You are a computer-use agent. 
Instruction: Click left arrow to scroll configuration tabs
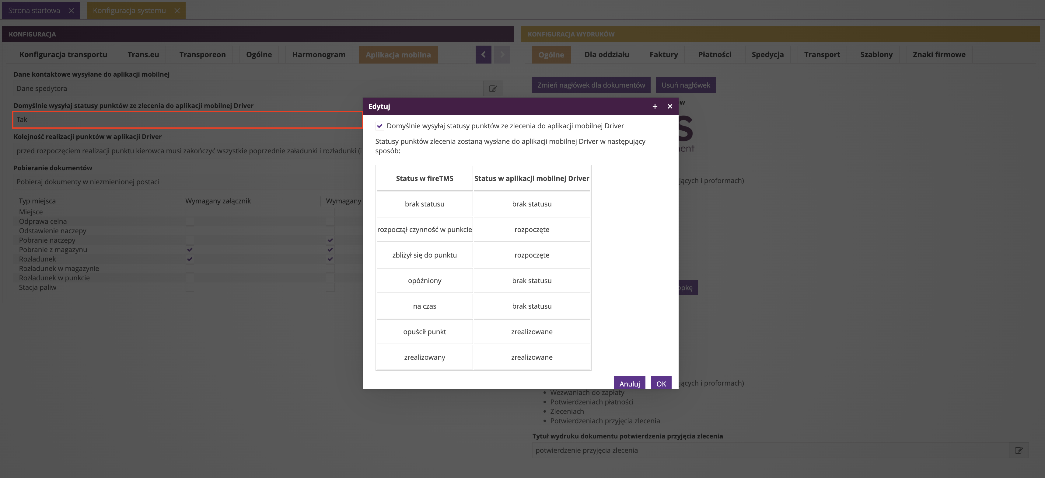(x=483, y=54)
